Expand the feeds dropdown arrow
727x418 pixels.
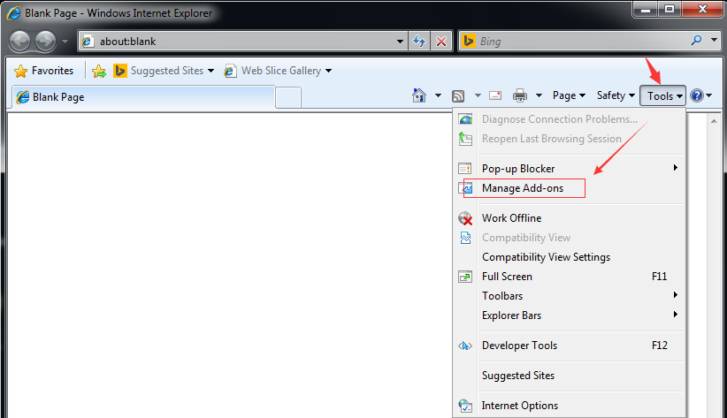click(x=478, y=96)
